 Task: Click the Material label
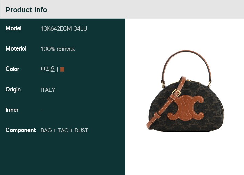tap(16, 49)
